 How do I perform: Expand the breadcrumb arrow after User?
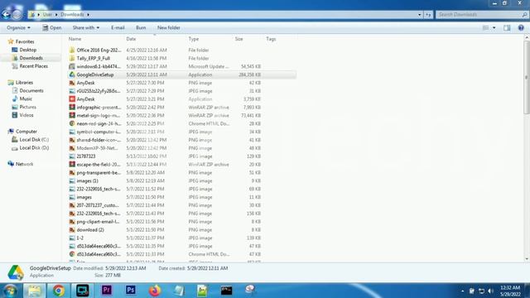[56, 15]
